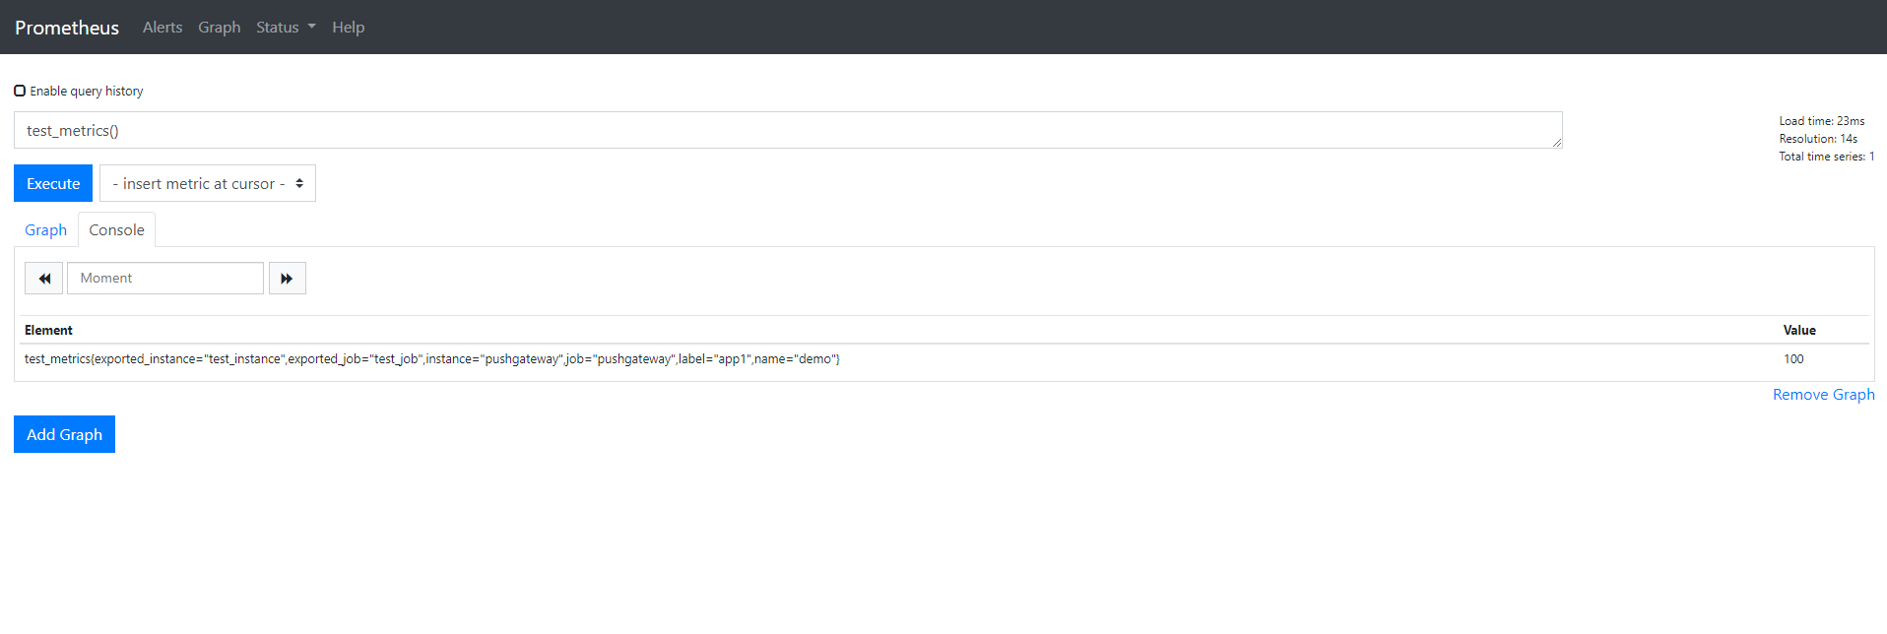
Task: Select the Console tab
Action: click(x=116, y=229)
